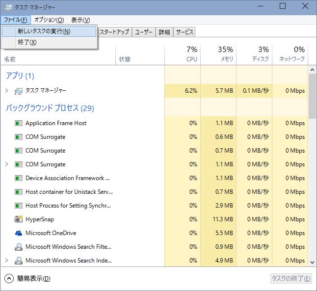This screenshot has width=317, height=291.
Task: Click the Microsoft OneDrive cloud icon
Action: pos(19,233)
